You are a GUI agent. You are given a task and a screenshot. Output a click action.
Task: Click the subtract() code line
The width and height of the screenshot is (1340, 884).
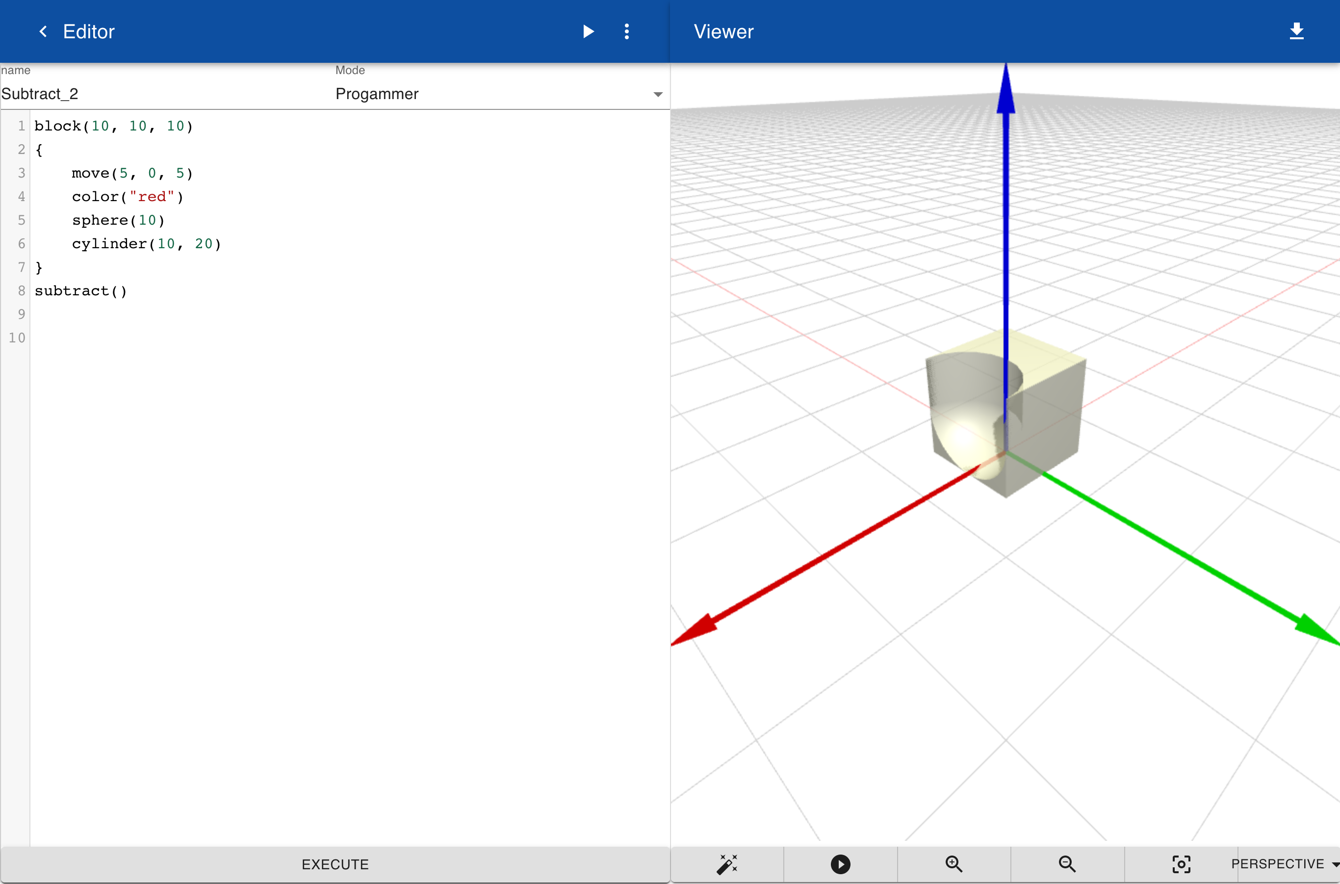(80, 291)
